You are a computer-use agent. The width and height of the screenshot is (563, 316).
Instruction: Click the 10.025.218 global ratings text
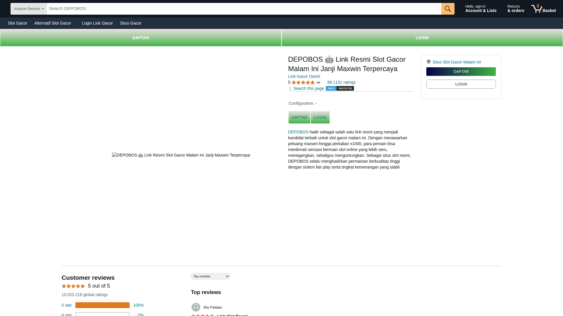tap(84, 295)
